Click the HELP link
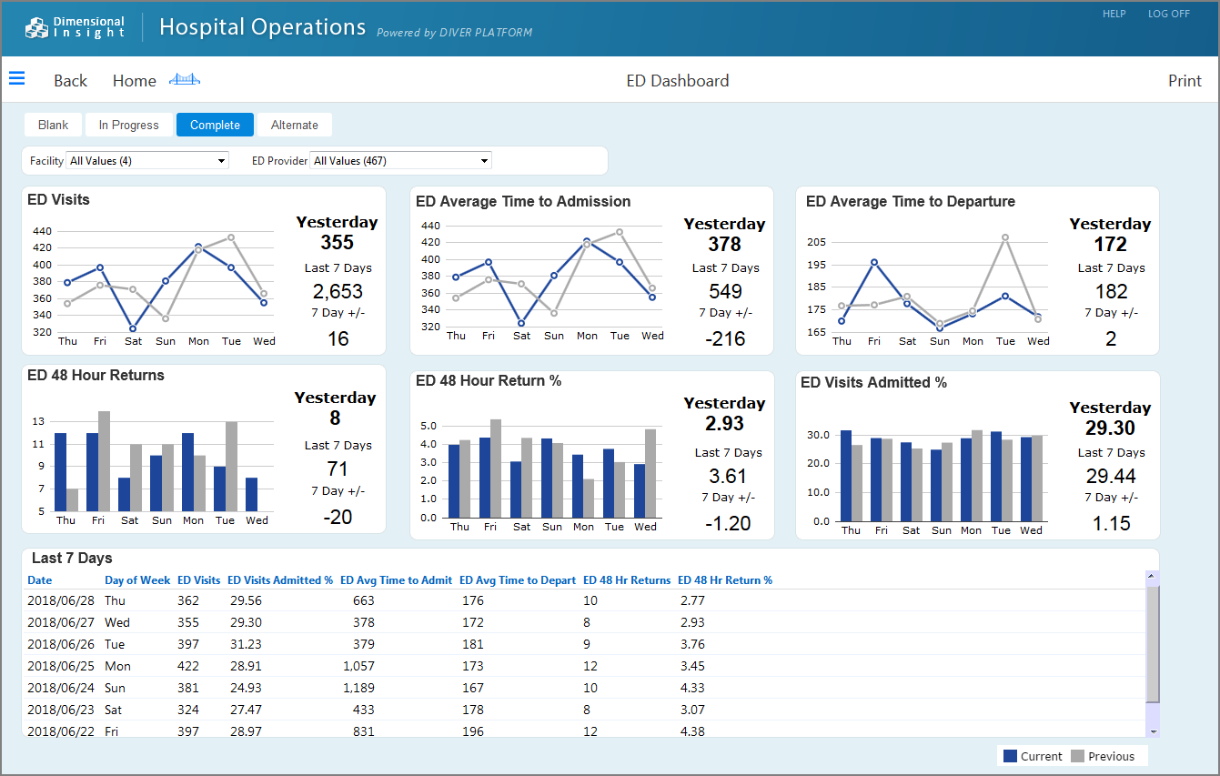 tap(1114, 14)
